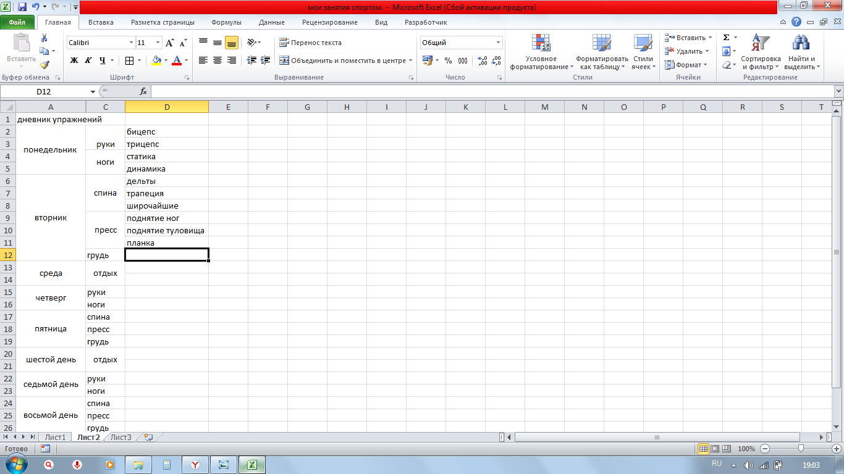Click the AutoSum sigma icon
844x474 pixels.
tap(727, 38)
